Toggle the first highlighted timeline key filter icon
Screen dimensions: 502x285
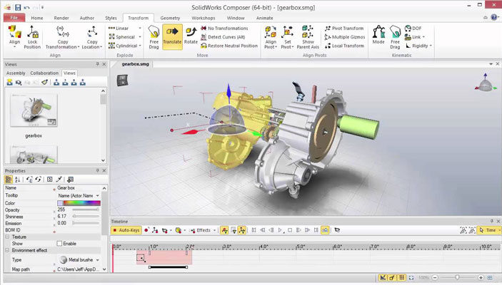(x=224, y=230)
